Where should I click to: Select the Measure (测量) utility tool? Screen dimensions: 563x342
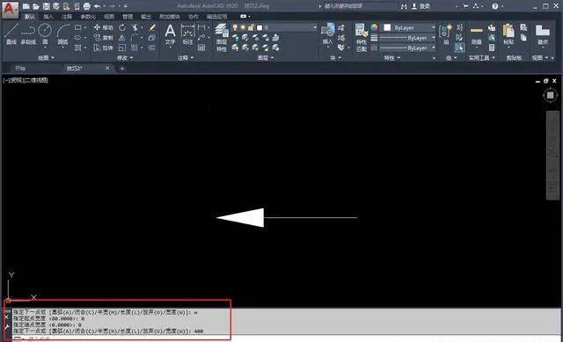point(477,35)
